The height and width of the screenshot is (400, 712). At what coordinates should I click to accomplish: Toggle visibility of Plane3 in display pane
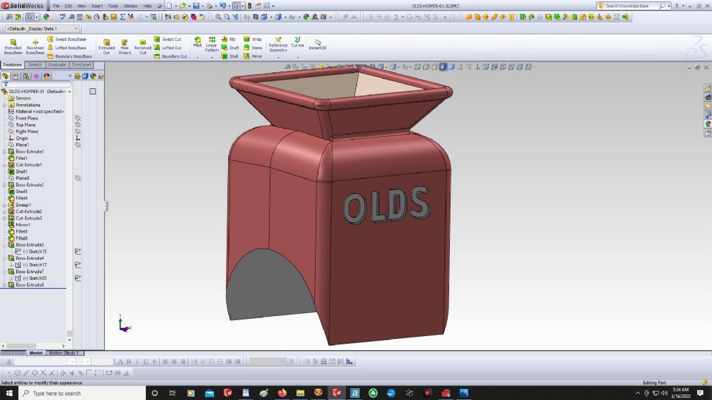pyautogui.click(x=78, y=178)
